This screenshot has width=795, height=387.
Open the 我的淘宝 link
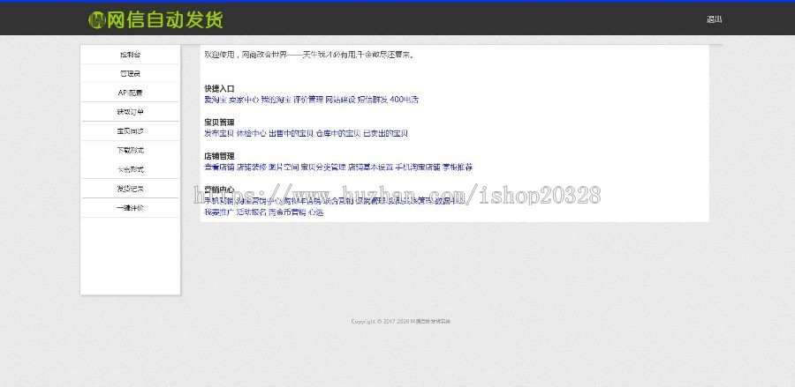(x=276, y=100)
